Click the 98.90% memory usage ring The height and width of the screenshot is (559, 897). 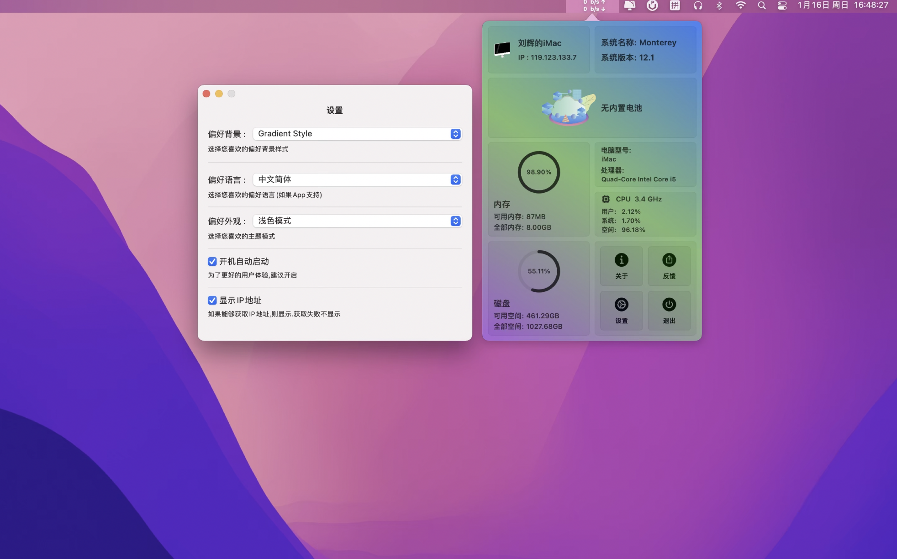click(x=538, y=172)
